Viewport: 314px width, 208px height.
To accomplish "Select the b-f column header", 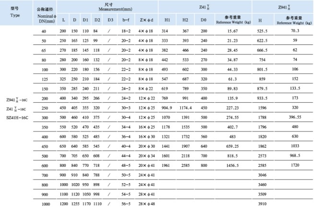I will 125,20.
